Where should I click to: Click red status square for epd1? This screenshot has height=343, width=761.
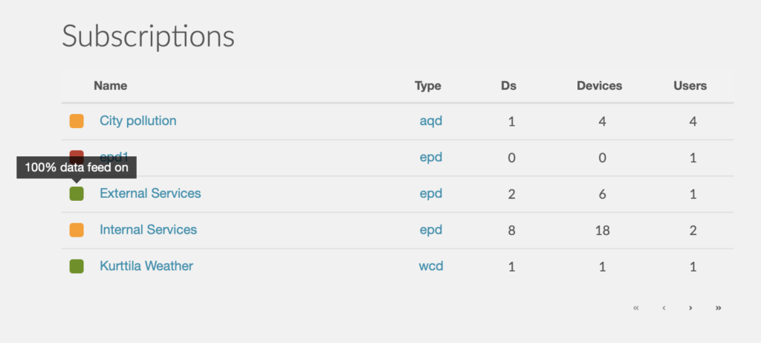77,154
